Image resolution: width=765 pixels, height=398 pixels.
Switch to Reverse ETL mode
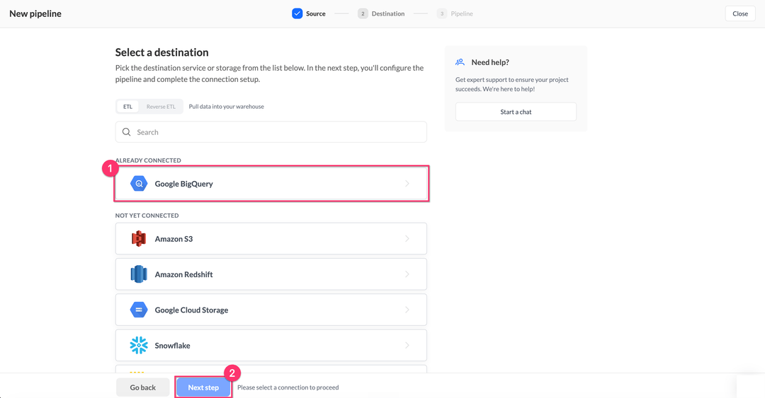tap(161, 107)
